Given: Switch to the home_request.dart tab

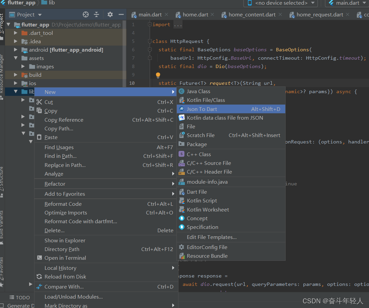Looking at the screenshot, I should click(x=320, y=14).
